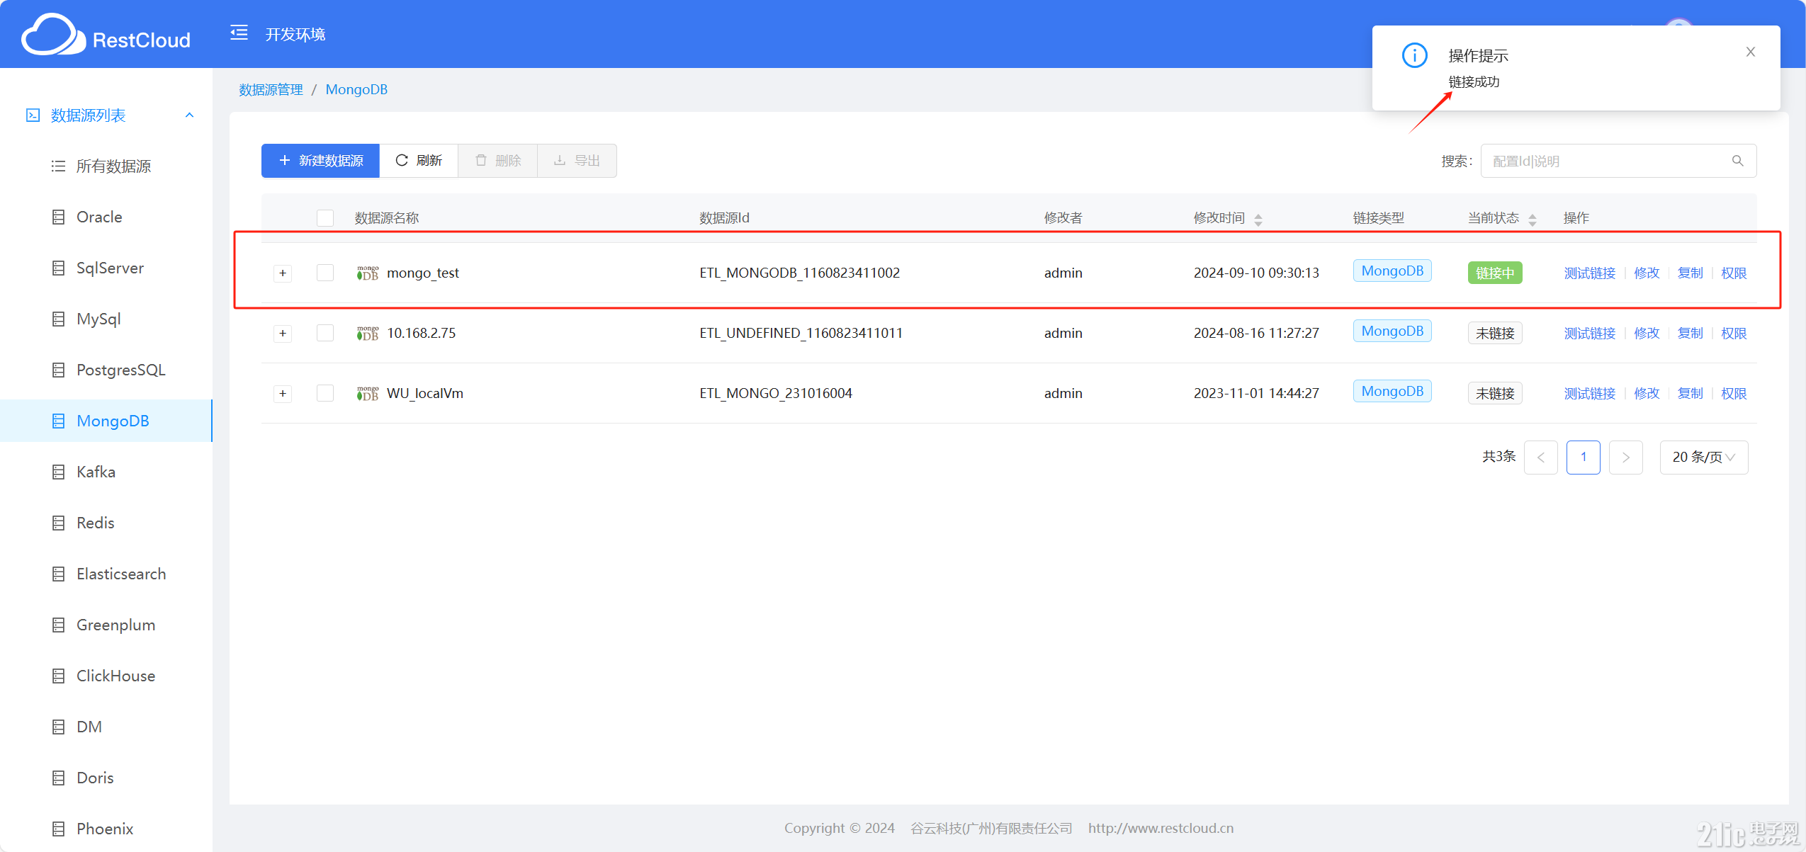Click the database icon next to ClickHouse

point(58,676)
